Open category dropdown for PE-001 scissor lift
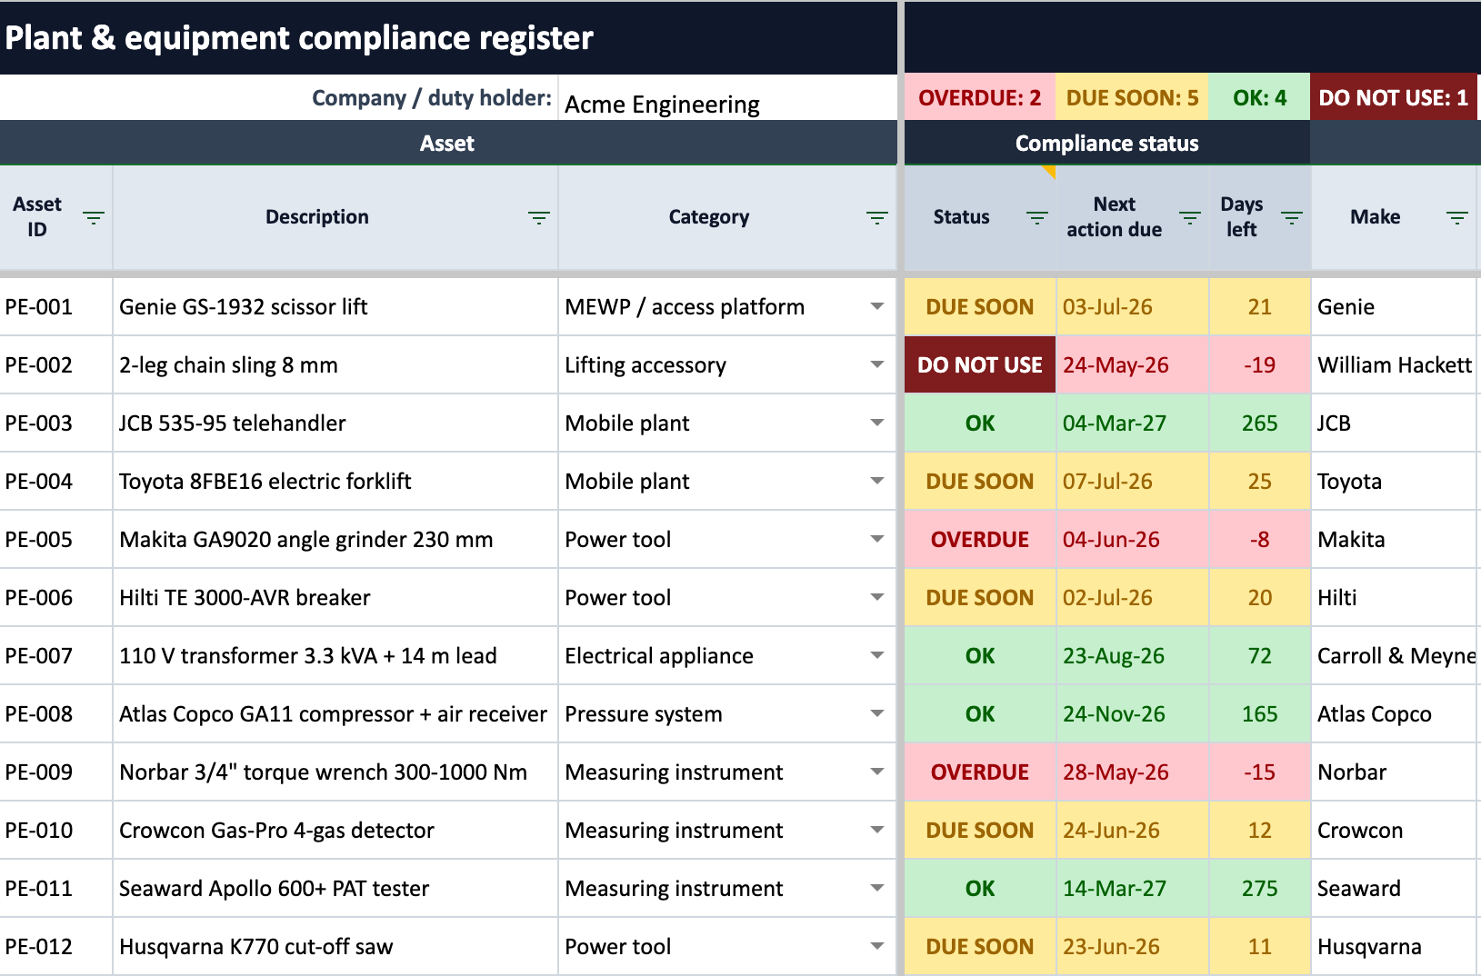The height and width of the screenshot is (976, 1481). [877, 307]
